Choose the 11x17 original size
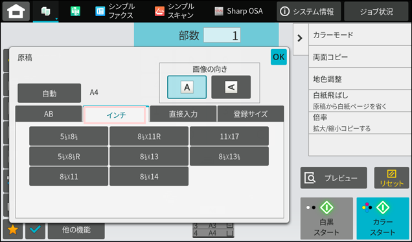The image size is (412, 242). tap(229, 137)
